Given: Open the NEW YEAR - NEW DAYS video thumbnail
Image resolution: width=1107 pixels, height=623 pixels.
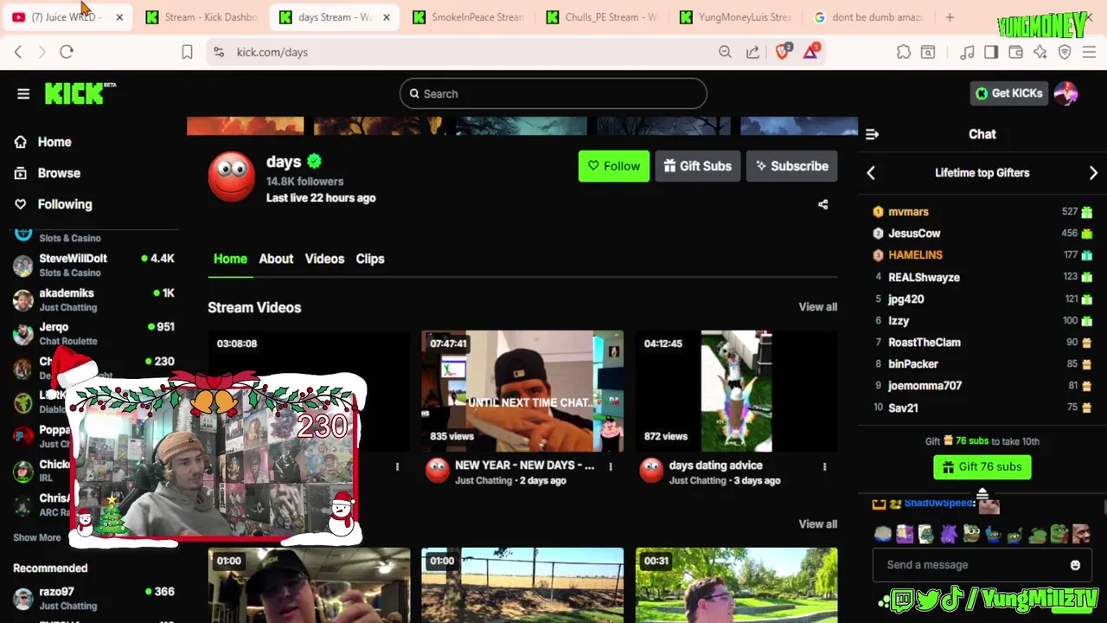Looking at the screenshot, I should click(522, 391).
